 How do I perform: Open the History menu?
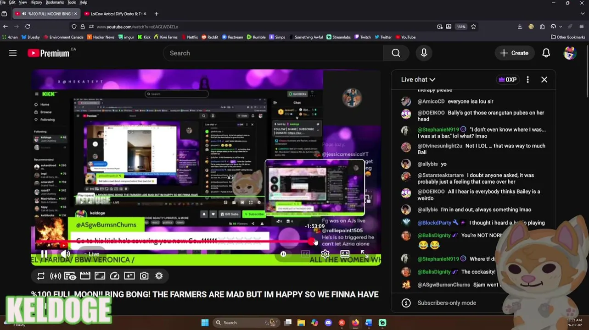pyautogui.click(x=36, y=2)
